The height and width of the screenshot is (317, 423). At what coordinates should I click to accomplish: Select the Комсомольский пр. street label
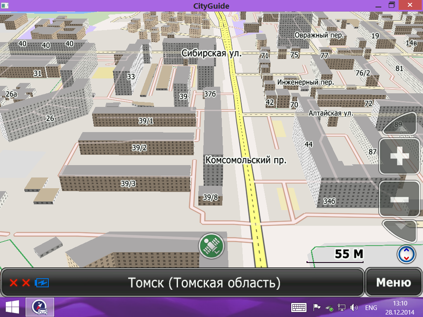point(246,160)
